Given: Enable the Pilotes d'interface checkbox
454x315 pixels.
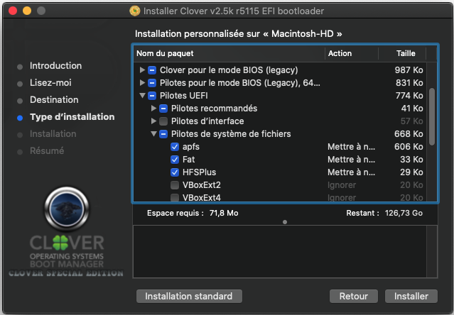Looking at the screenshot, I should pyautogui.click(x=163, y=121).
